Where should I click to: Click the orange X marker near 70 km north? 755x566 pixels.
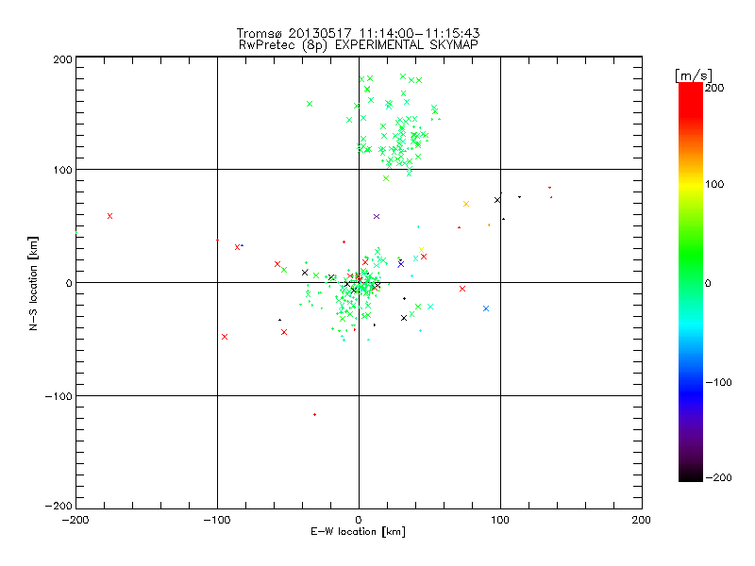click(x=466, y=204)
